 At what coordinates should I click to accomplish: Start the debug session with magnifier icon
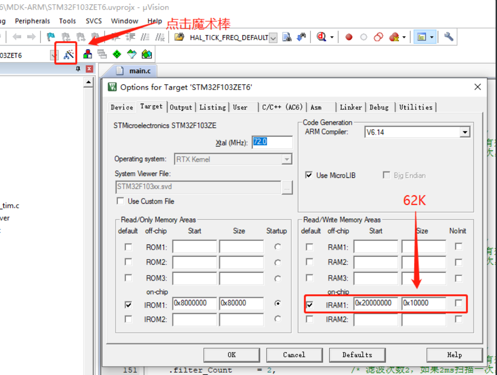[x=321, y=37]
